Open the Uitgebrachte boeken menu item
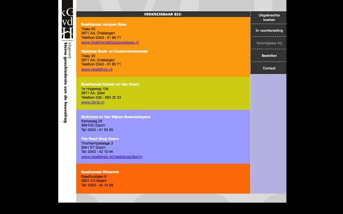343x214 pixels. coord(269,18)
